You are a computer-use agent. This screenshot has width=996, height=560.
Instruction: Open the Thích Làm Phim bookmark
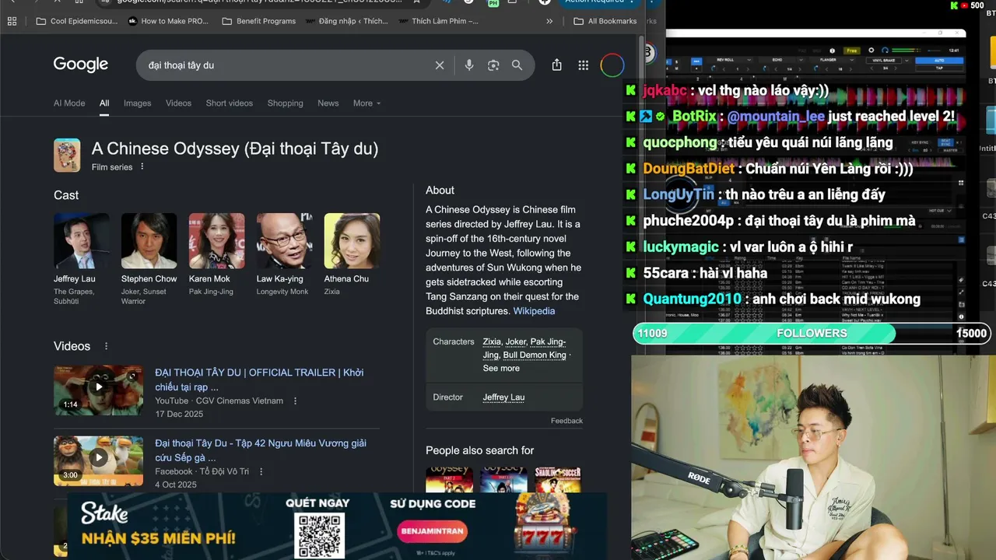coord(438,21)
